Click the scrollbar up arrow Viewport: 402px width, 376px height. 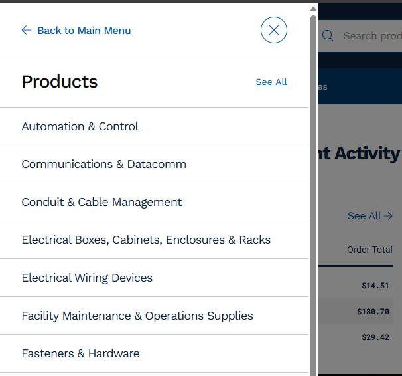click(x=313, y=9)
